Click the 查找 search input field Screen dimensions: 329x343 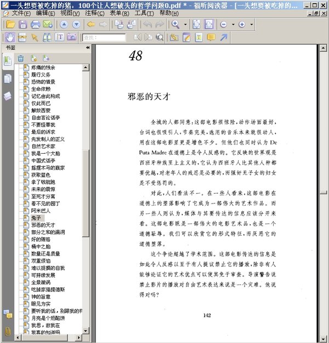pos(104,38)
